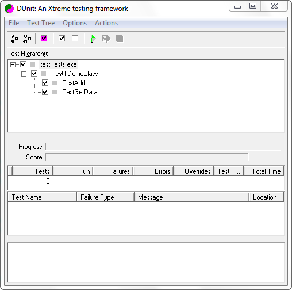Toggle the TestGetData checkbox
This screenshot has width=292, height=290.
45,91
